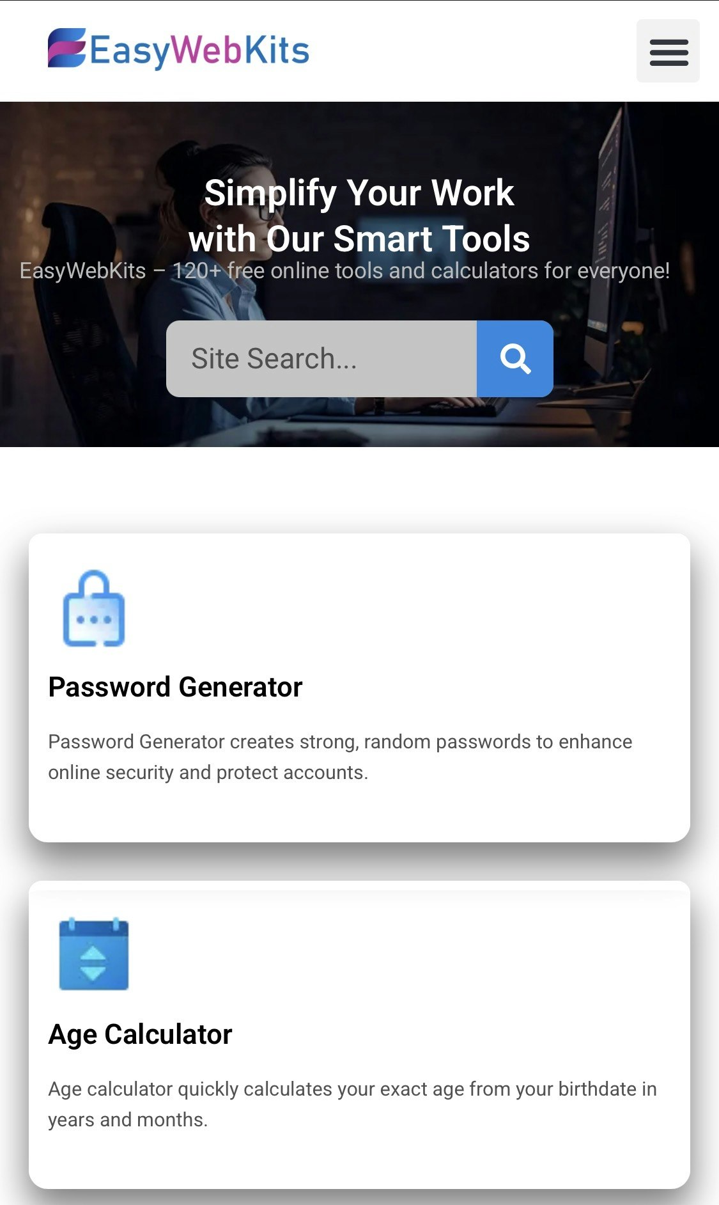Click the Password Generator description text
Screen dimensions: 719x1205
point(341,757)
